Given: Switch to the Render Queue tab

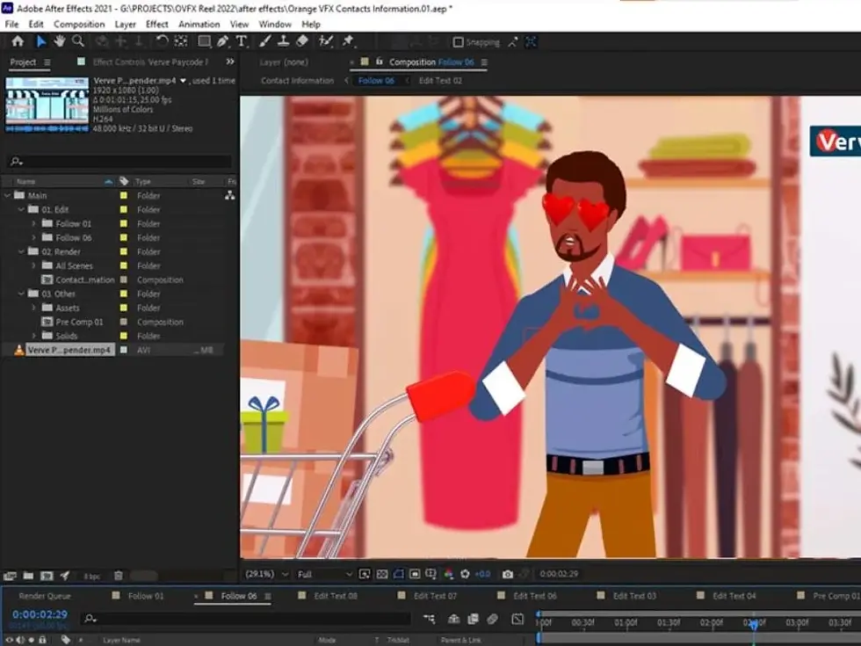Looking at the screenshot, I should (x=45, y=596).
